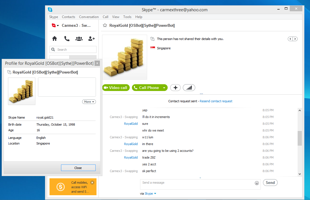This screenshot has width=310, height=200.
Task: Click the birth date Thursday, October 15, 1998
Action: click(55, 125)
